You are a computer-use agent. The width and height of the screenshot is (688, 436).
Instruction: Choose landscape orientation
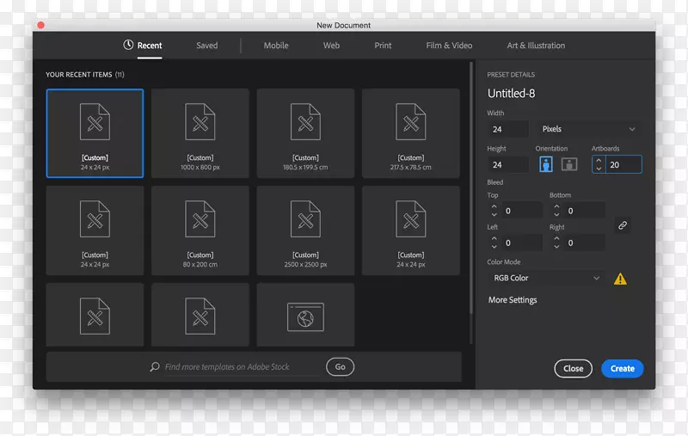tap(569, 164)
